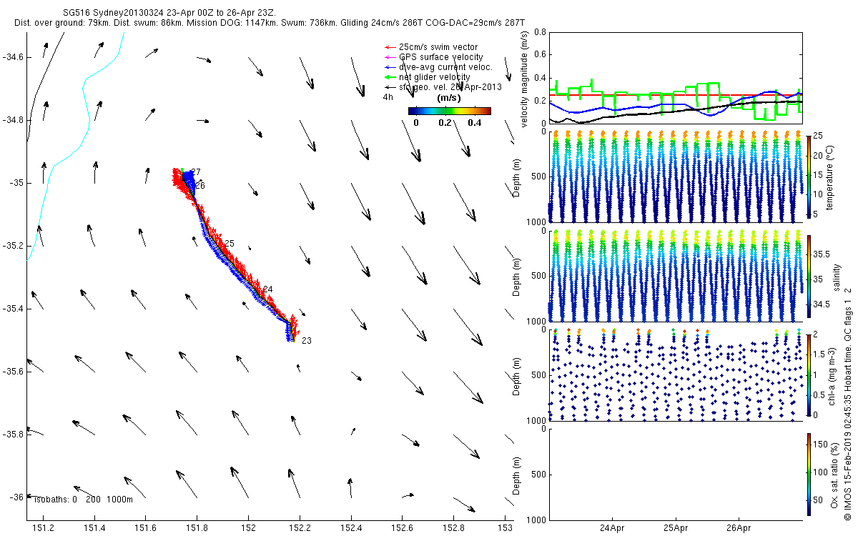Image resolution: width=858 pixels, height=536 pixels.
Task: Click the "velocity magnitude (m/s)" axis label
Action: tap(525, 79)
